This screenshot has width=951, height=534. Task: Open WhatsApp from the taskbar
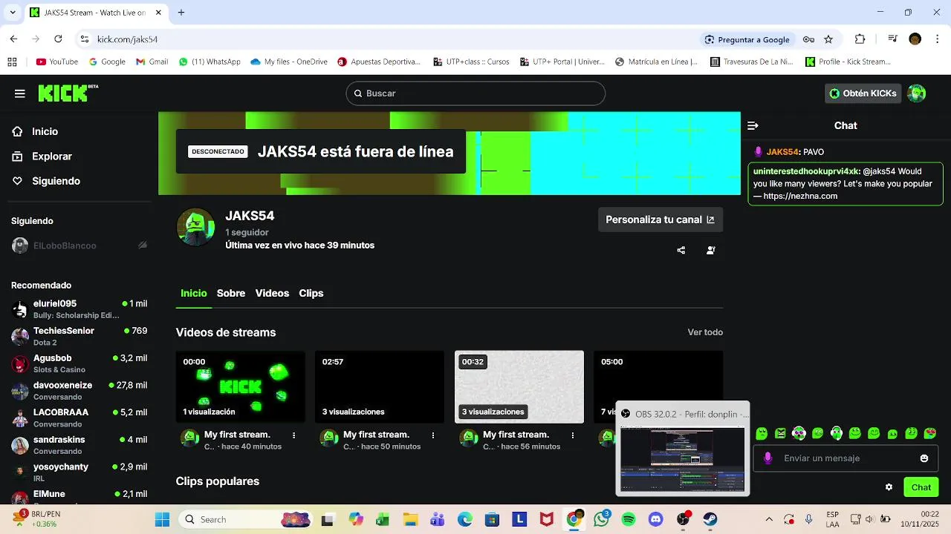tap(601, 520)
